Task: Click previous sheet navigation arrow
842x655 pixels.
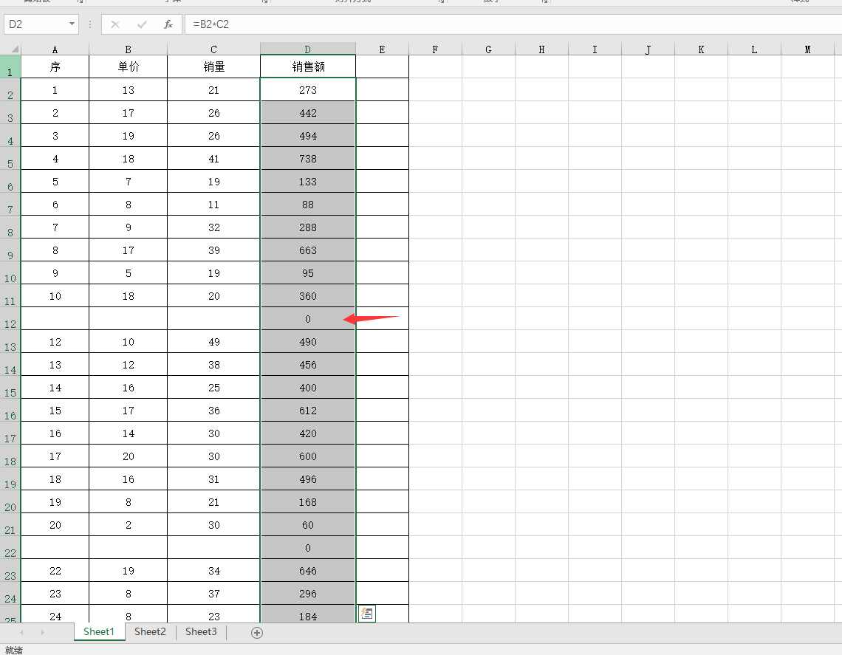Action: (21, 632)
